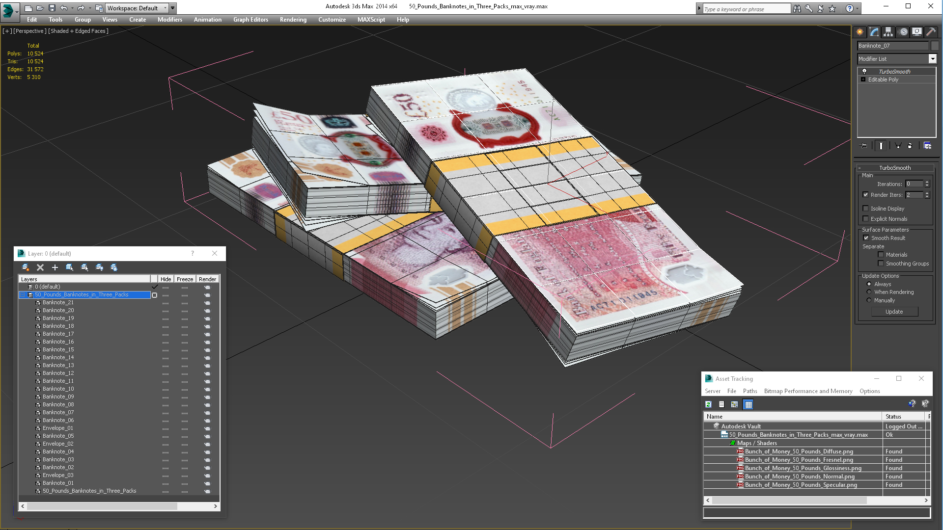The width and height of the screenshot is (943, 530).
Task: Open the Utilities hammer tab
Action: click(x=931, y=32)
